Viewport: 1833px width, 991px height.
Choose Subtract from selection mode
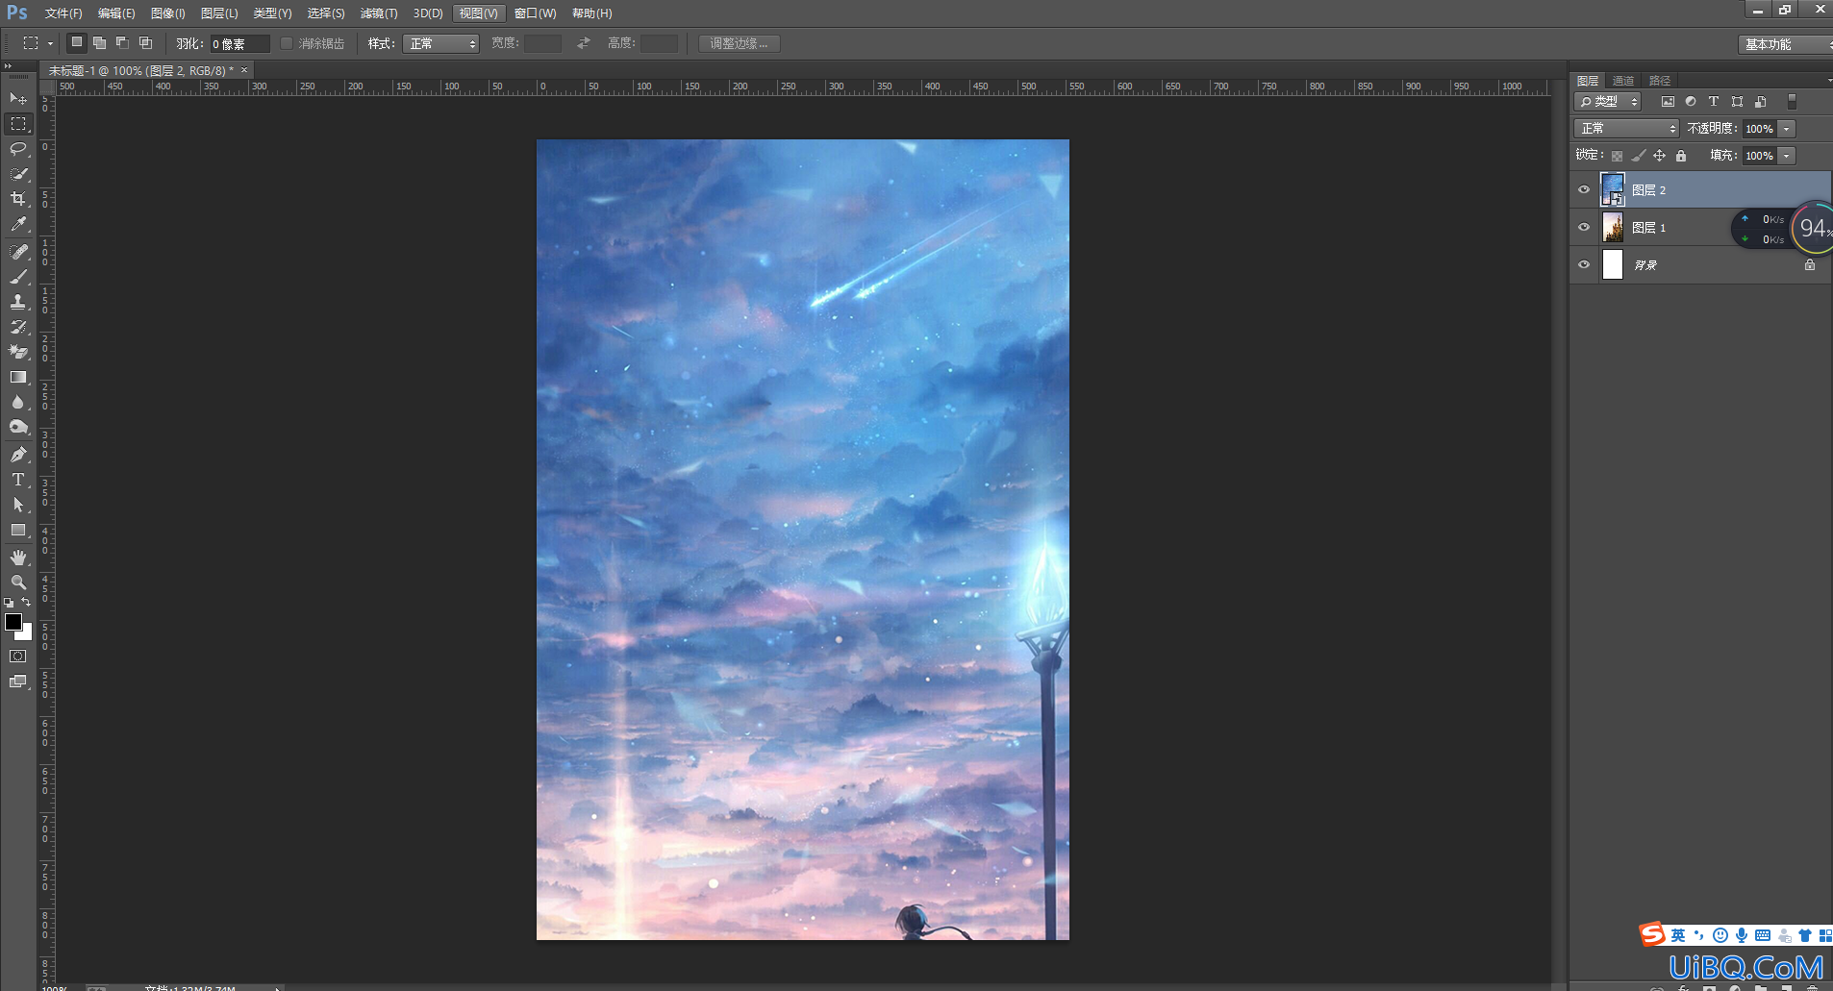pyautogui.click(x=123, y=42)
